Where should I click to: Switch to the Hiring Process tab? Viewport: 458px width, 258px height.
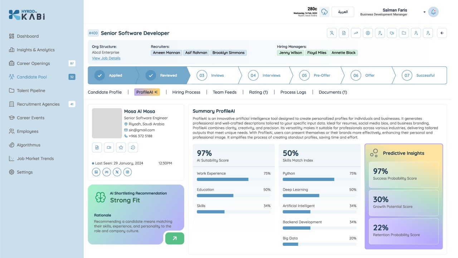(x=186, y=92)
